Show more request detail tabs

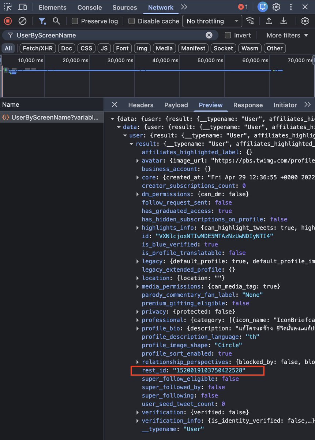pos(308,104)
